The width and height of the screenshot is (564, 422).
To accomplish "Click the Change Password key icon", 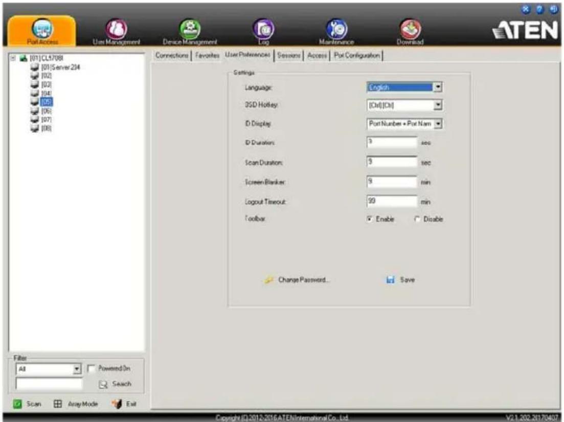I will pyautogui.click(x=268, y=279).
